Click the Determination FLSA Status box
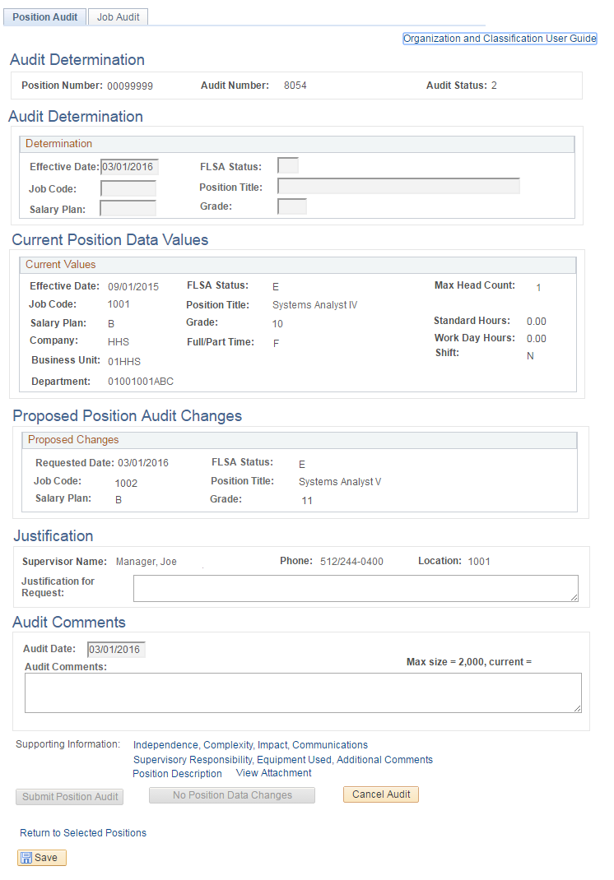Image resolution: width=614 pixels, height=880 pixels. click(x=288, y=166)
